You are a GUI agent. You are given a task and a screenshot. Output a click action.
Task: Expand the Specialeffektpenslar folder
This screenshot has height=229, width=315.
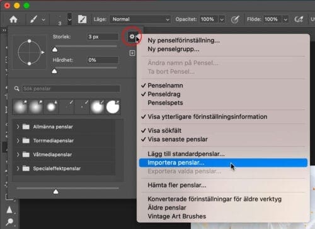point(18,169)
